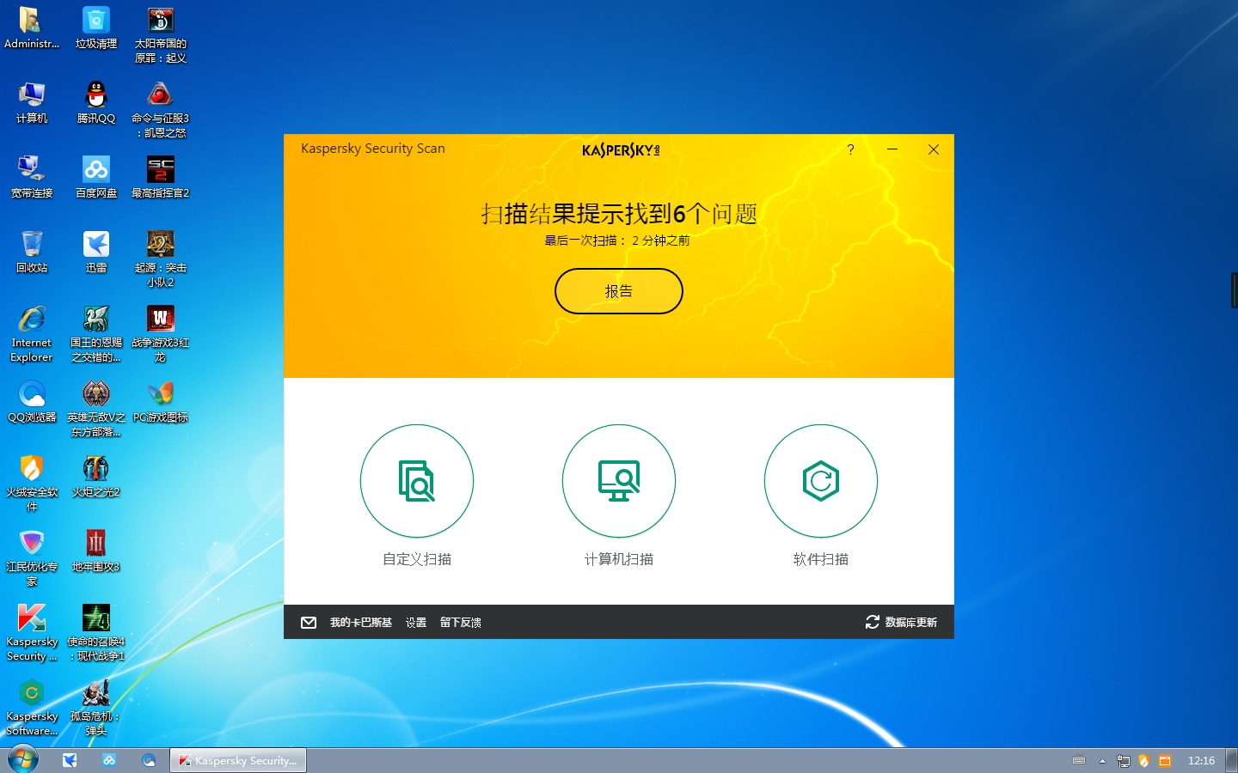Viewport: 1238px width, 773px height.
Task: Click the 报告 report button
Action: (x=618, y=290)
